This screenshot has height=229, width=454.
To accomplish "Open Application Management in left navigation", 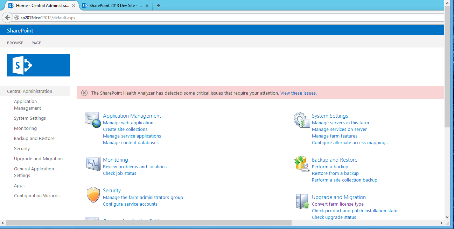I will [x=27, y=105].
